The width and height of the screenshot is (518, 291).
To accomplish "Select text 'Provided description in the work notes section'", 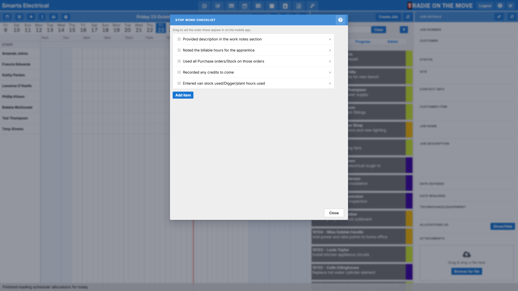I will [222, 39].
